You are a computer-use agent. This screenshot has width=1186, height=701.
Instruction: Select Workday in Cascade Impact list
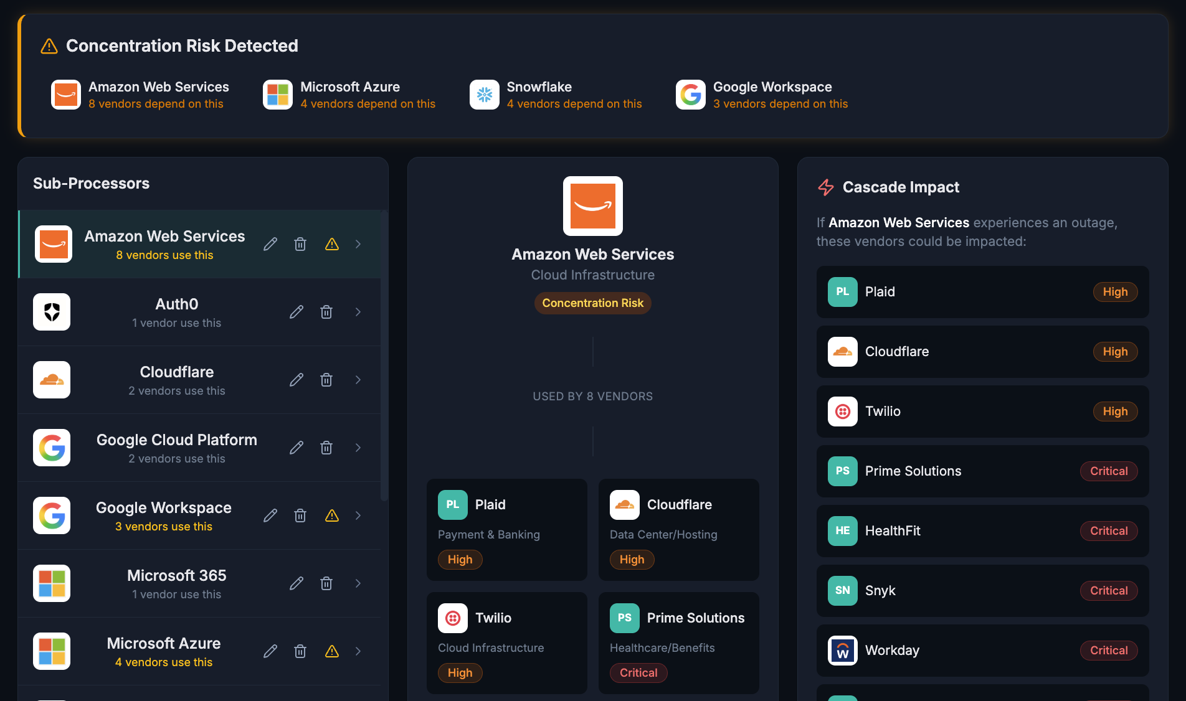click(982, 651)
